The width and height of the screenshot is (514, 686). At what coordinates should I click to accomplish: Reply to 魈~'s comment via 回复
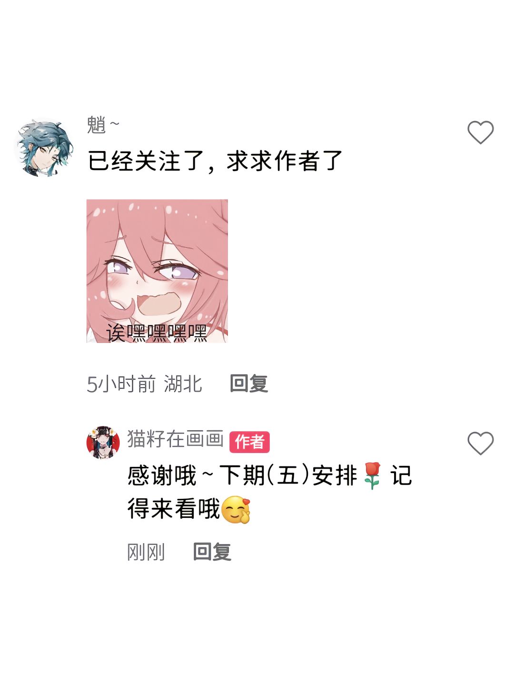pyautogui.click(x=249, y=383)
